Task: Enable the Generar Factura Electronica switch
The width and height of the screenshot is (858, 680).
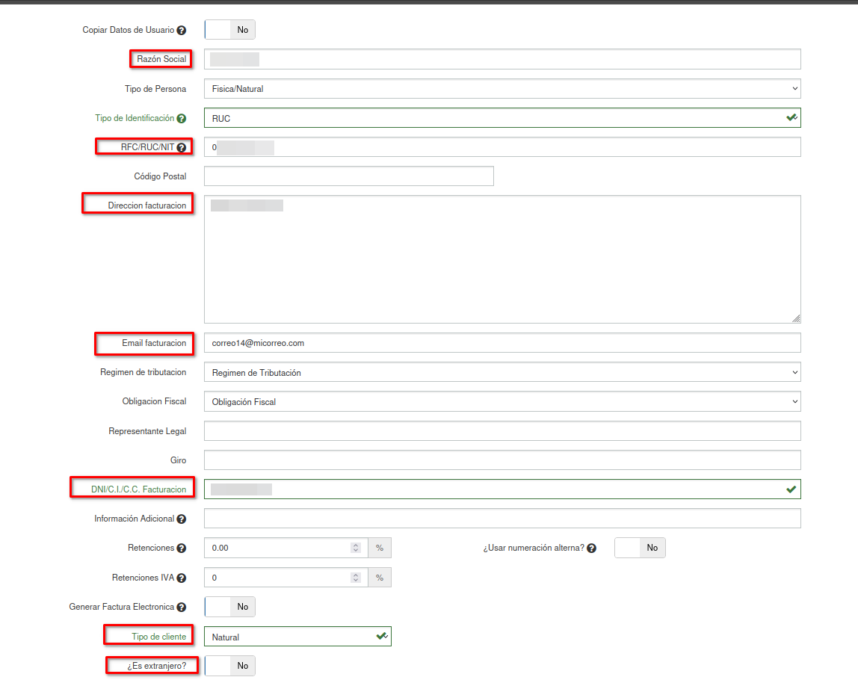Action: [x=230, y=607]
